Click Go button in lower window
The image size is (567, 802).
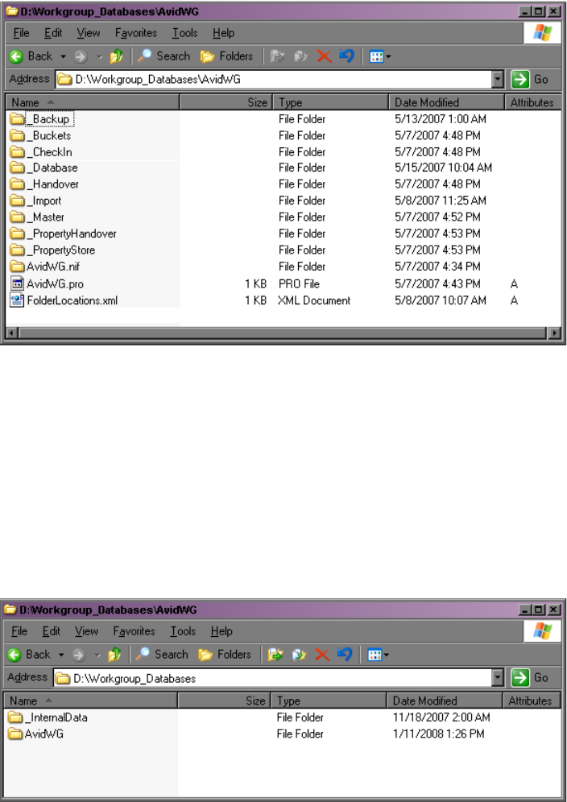click(530, 678)
